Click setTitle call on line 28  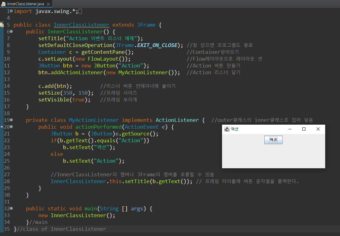(137, 181)
